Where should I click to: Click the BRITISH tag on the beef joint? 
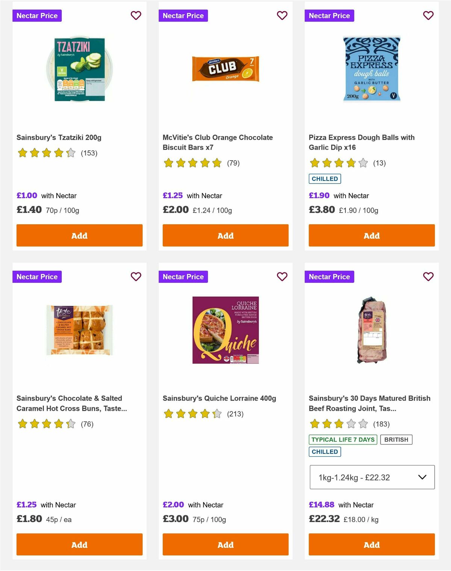click(x=397, y=439)
